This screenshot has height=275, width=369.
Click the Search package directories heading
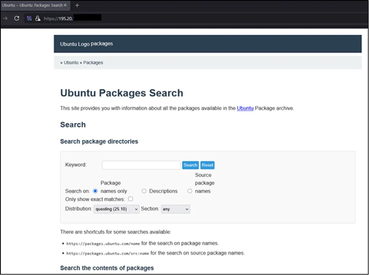tap(99, 142)
